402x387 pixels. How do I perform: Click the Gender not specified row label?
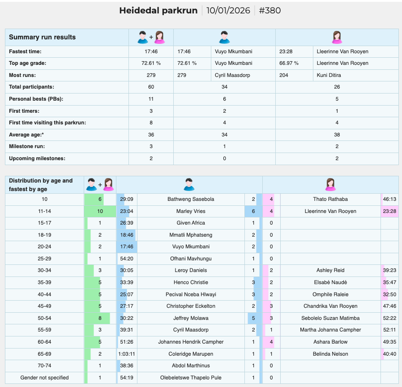[45, 378]
